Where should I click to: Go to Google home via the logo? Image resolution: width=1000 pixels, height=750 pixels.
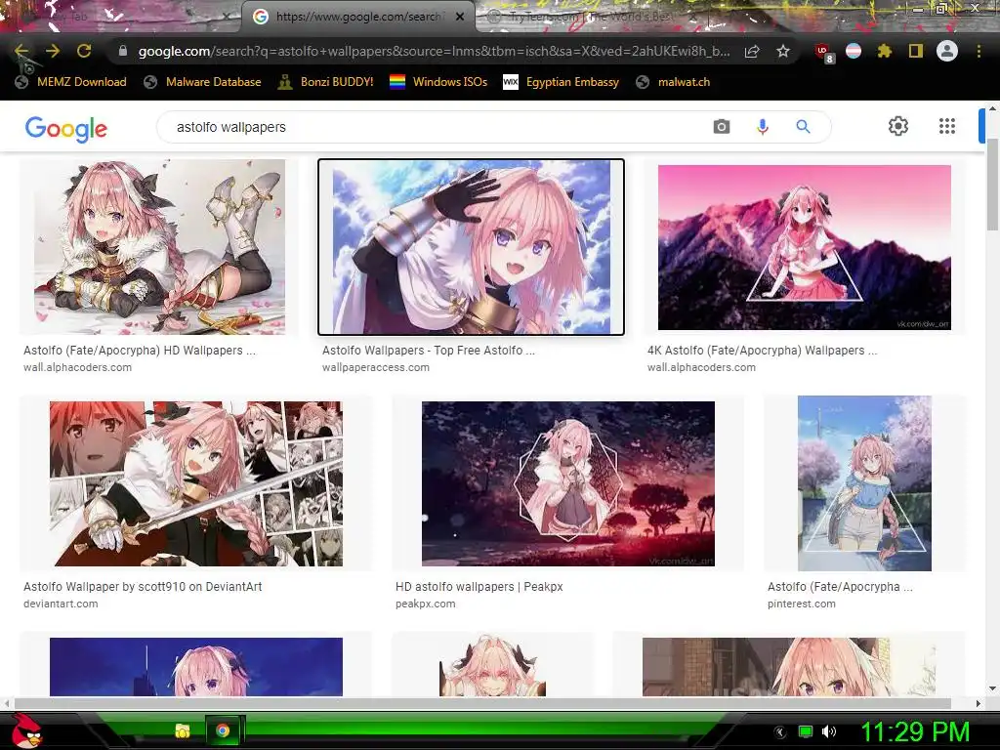tap(65, 129)
